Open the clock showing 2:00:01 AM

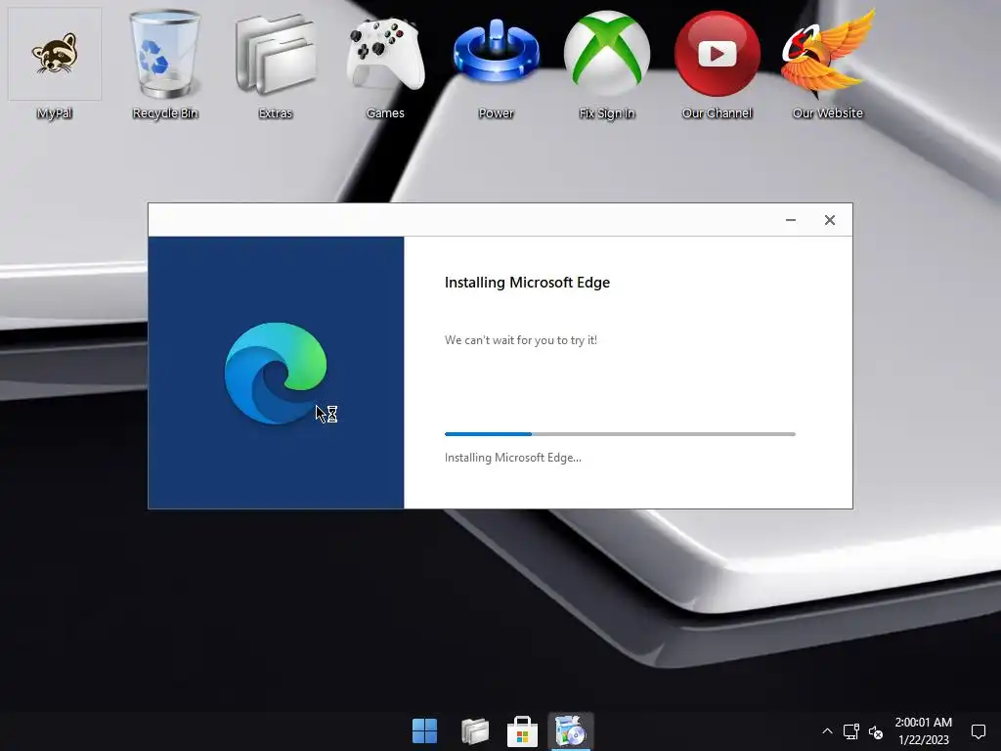pyautogui.click(x=923, y=723)
